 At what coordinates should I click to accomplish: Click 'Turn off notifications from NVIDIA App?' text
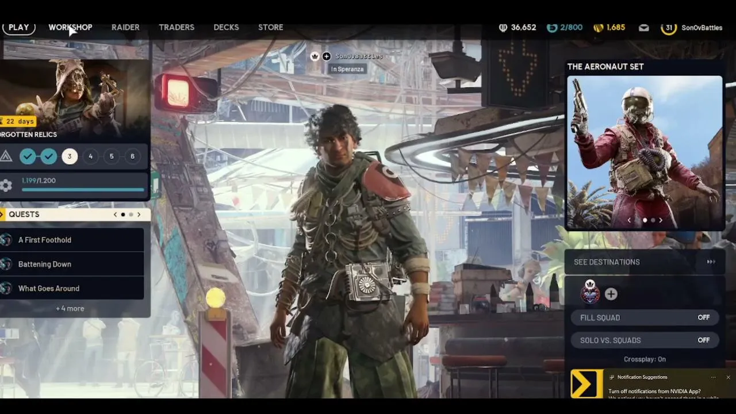tap(654, 392)
